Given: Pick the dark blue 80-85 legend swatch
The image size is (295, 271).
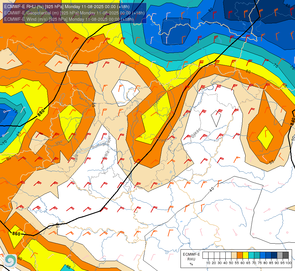Looking at the screenshot, I should pos(268,255).
